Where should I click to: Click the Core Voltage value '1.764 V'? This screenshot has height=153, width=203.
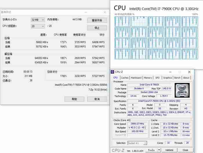click(x=164, y=96)
